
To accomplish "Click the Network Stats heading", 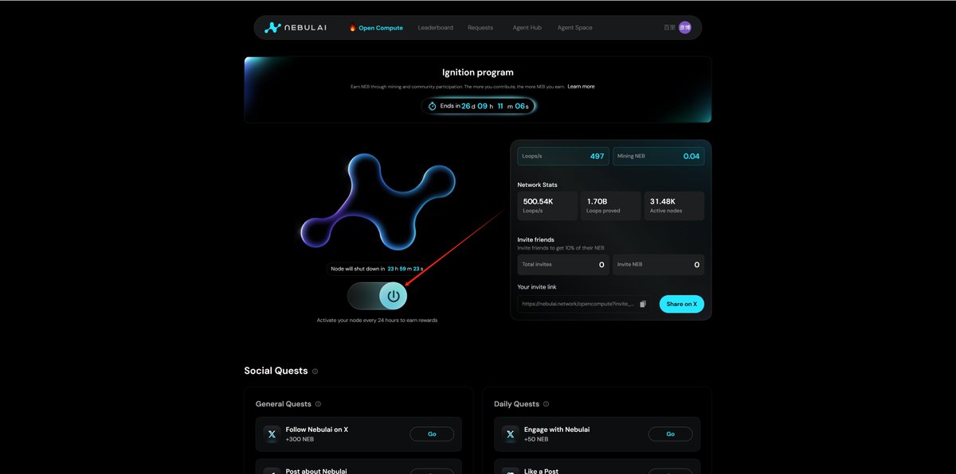I will (x=538, y=185).
